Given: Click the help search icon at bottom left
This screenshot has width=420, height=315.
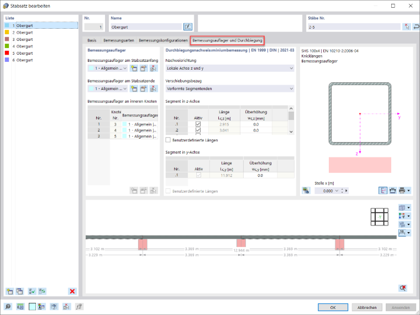Looking at the screenshot, I should 8,307.
